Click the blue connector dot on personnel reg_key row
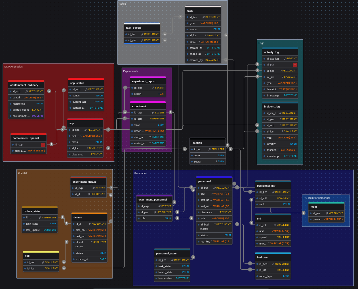This screenshot has width=358, height=289. (199, 242)
